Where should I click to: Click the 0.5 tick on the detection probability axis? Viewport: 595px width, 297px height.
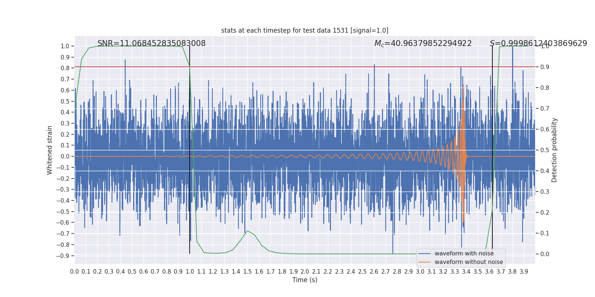[544, 150]
